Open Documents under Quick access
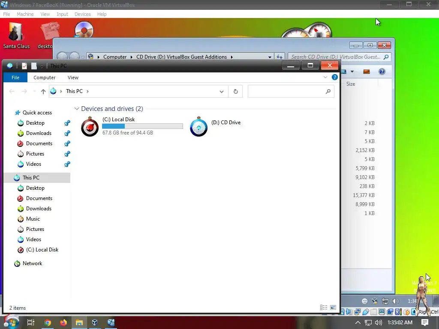439x329 pixels. coord(39,144)
